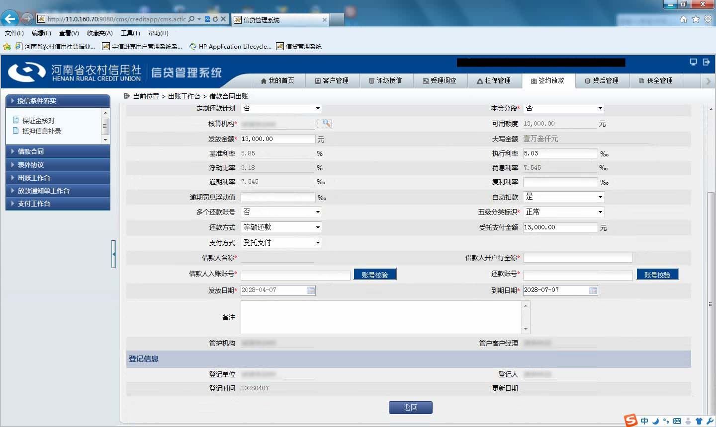The image size is (716, 427).
Task: Open the 发放日期 calendar picker icon
Action: click(x=311, y=290)
